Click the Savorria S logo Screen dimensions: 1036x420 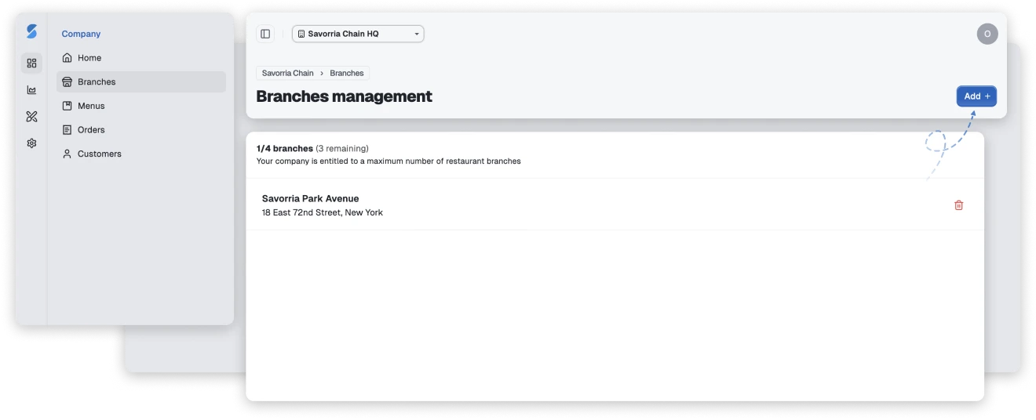click(x=31, y=31)
